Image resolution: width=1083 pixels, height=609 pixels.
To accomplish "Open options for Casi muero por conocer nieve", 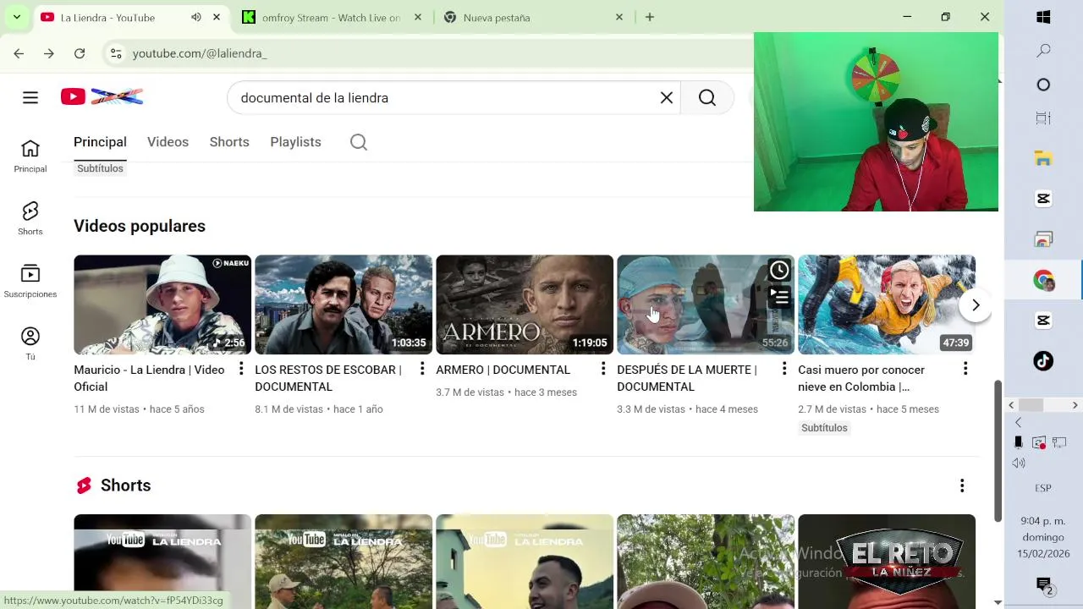I will (965, 369).
